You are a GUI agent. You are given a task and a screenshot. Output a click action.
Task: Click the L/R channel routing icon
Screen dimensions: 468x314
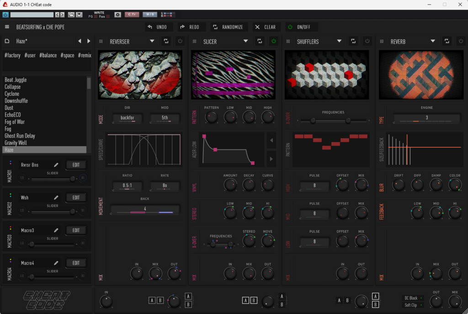(x=167, y=15)
